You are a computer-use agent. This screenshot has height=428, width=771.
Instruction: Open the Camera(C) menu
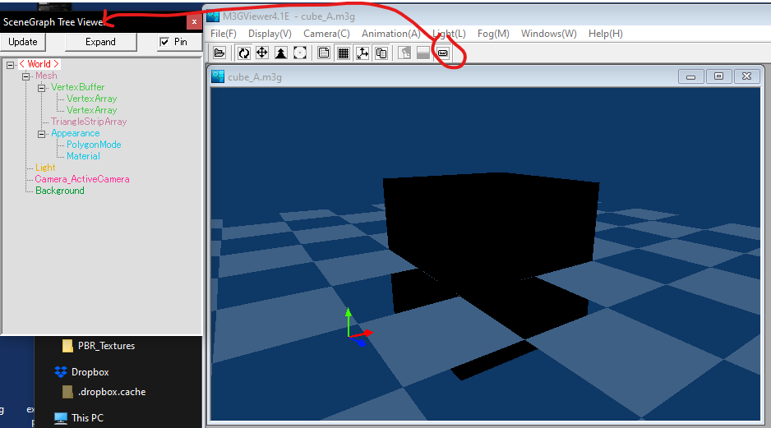click(x=326, y=34)
